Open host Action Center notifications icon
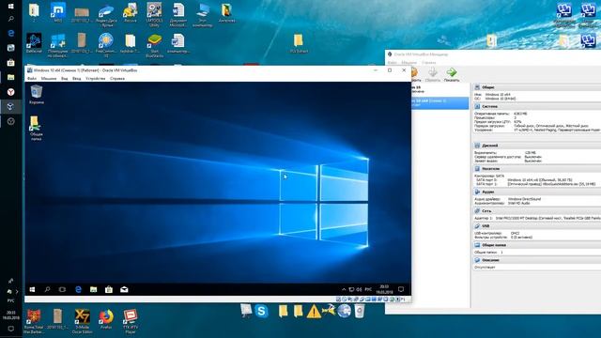 (x=10, y=329)
